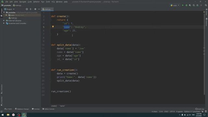The image size is (208, 117).
Task: Open the main run configuration dropdown
Action: pyautogui.click(x=175, y=5)
